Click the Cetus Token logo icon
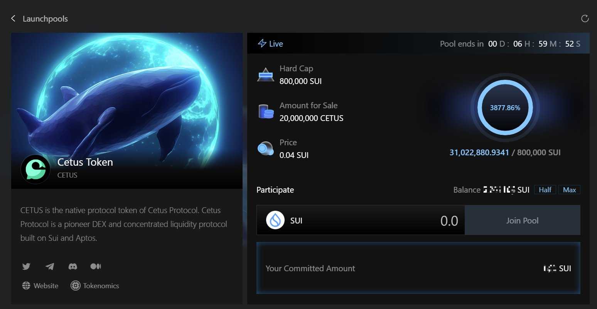The image size is (597, 309). tap(35, 169)
